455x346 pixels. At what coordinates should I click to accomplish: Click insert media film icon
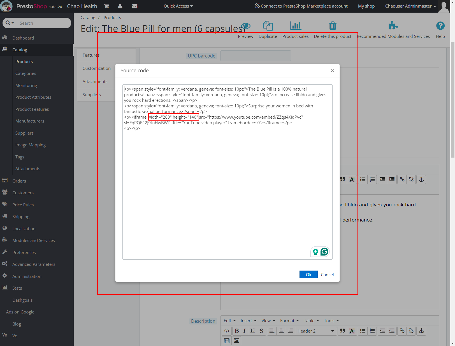pos(227,341)
